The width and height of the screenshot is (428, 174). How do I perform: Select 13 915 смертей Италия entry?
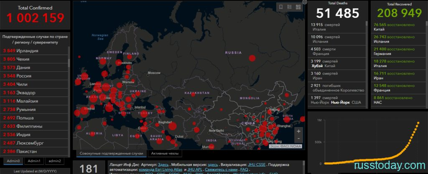click(336, 27)
